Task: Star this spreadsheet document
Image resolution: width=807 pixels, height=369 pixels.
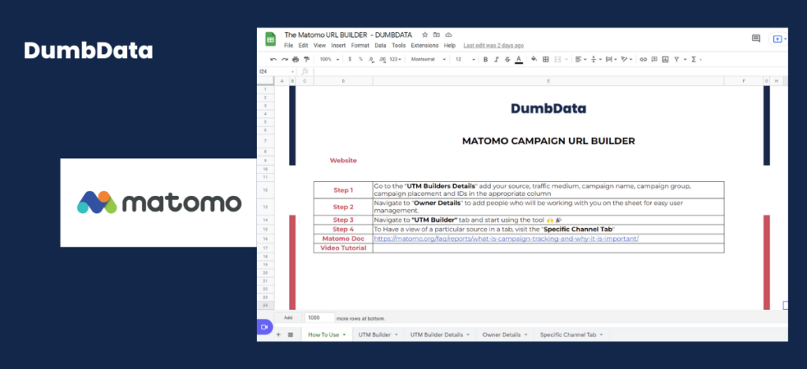Action: 425,35
